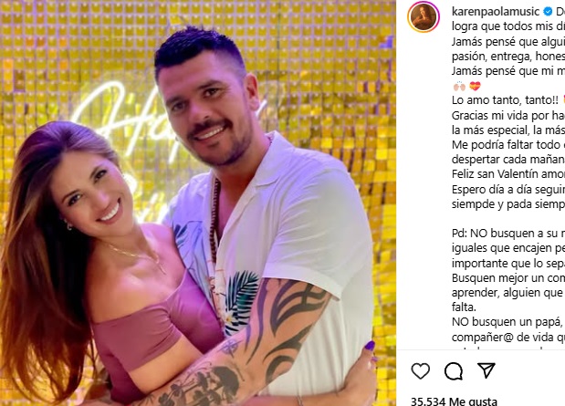The height and width of the screenshot is (406, 565).
Task: Click the couple's photo in the post
Action: 198,203
